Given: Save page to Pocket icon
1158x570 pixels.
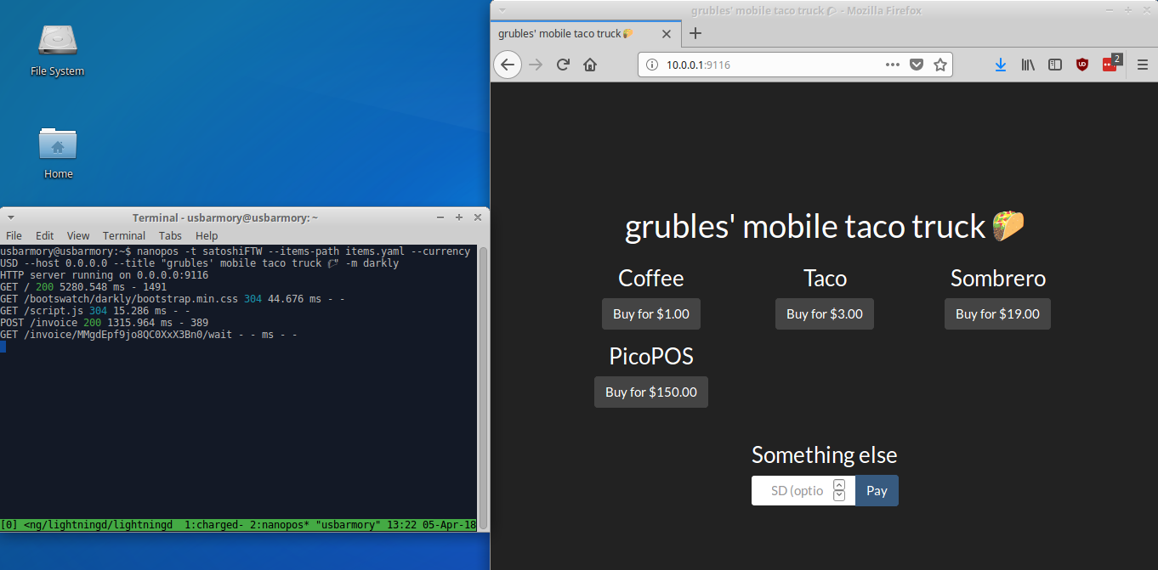Looking at the screenshot, I should pyautogui.click(x=917, y=65).
